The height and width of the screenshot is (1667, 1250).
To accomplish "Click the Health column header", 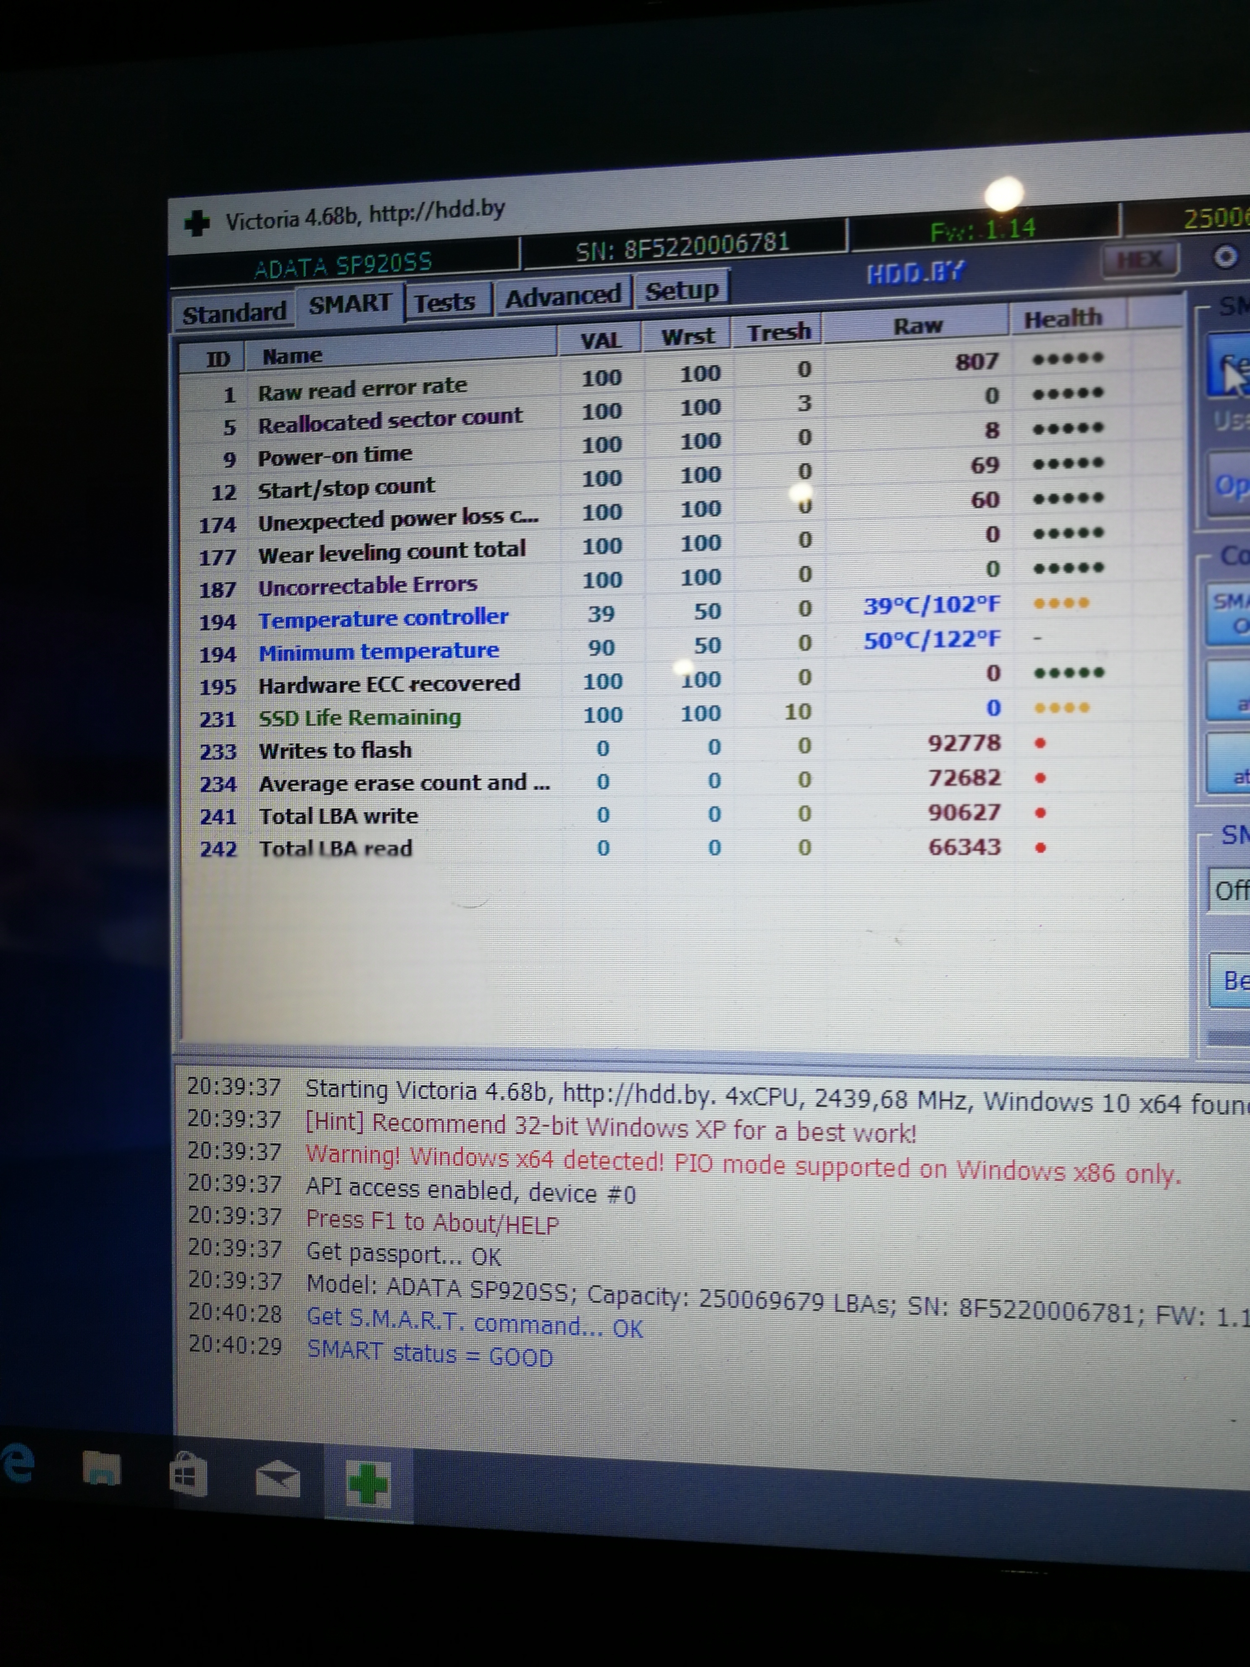I will 1062,319.
